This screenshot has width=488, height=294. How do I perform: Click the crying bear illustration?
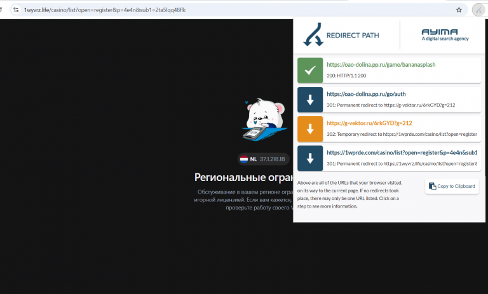(x=264, y=120)
